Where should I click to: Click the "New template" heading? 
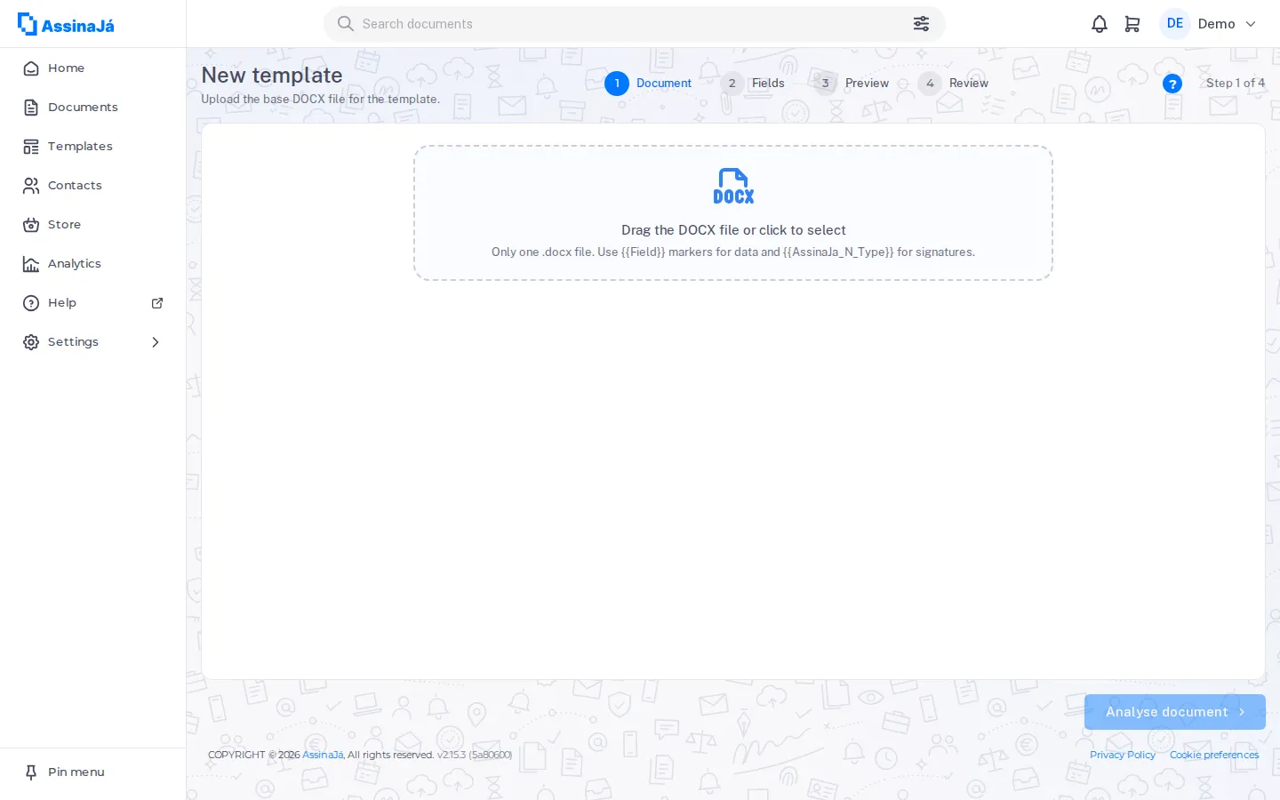coord(272,76)
